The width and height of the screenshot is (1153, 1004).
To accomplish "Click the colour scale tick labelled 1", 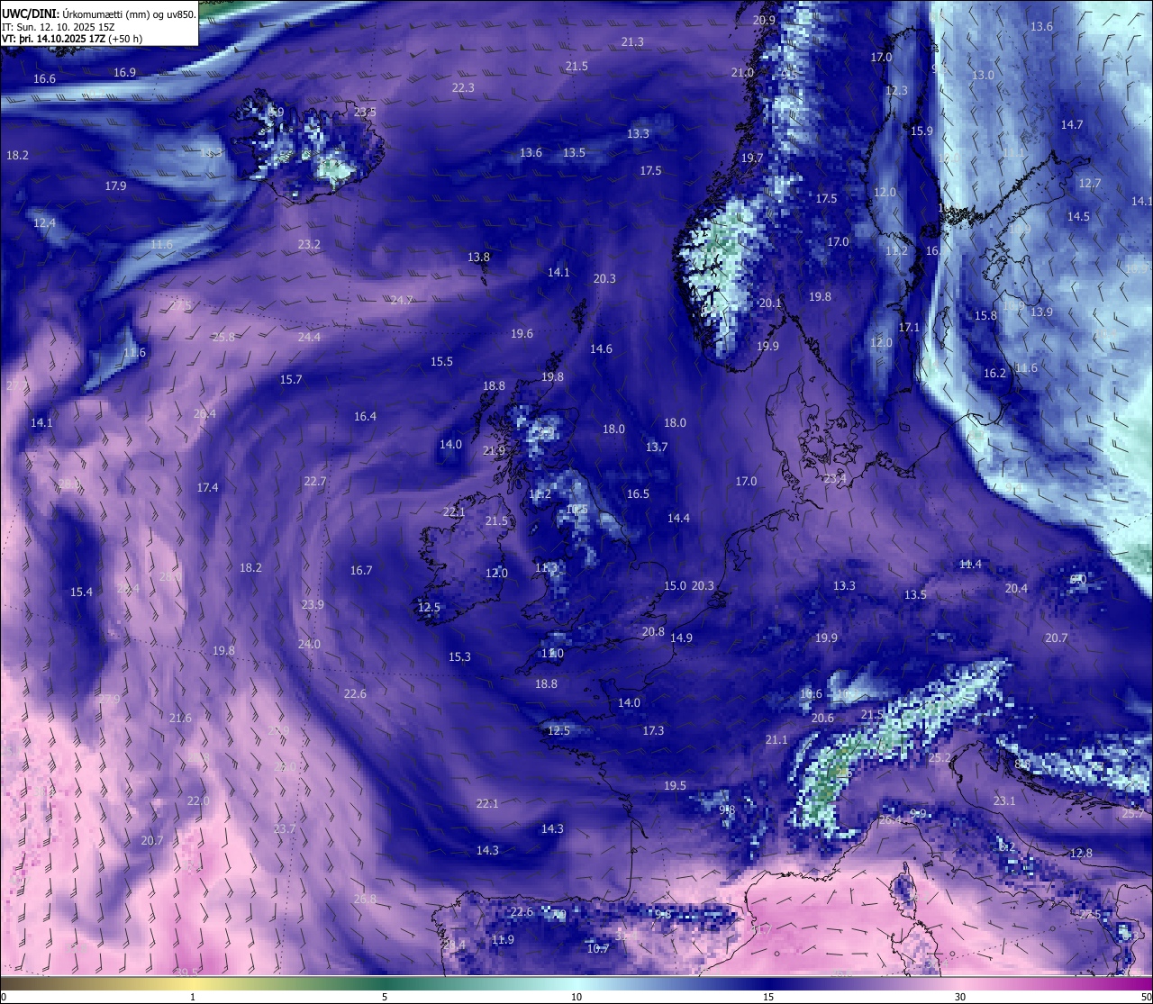I will [x=193, y=997].
